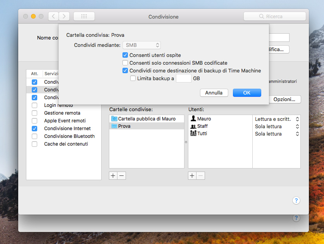Image resolution: width=324 pixels, height=244 pixels.
Task: Select the Tutti group entry
Action: click(x=202, y=133)
